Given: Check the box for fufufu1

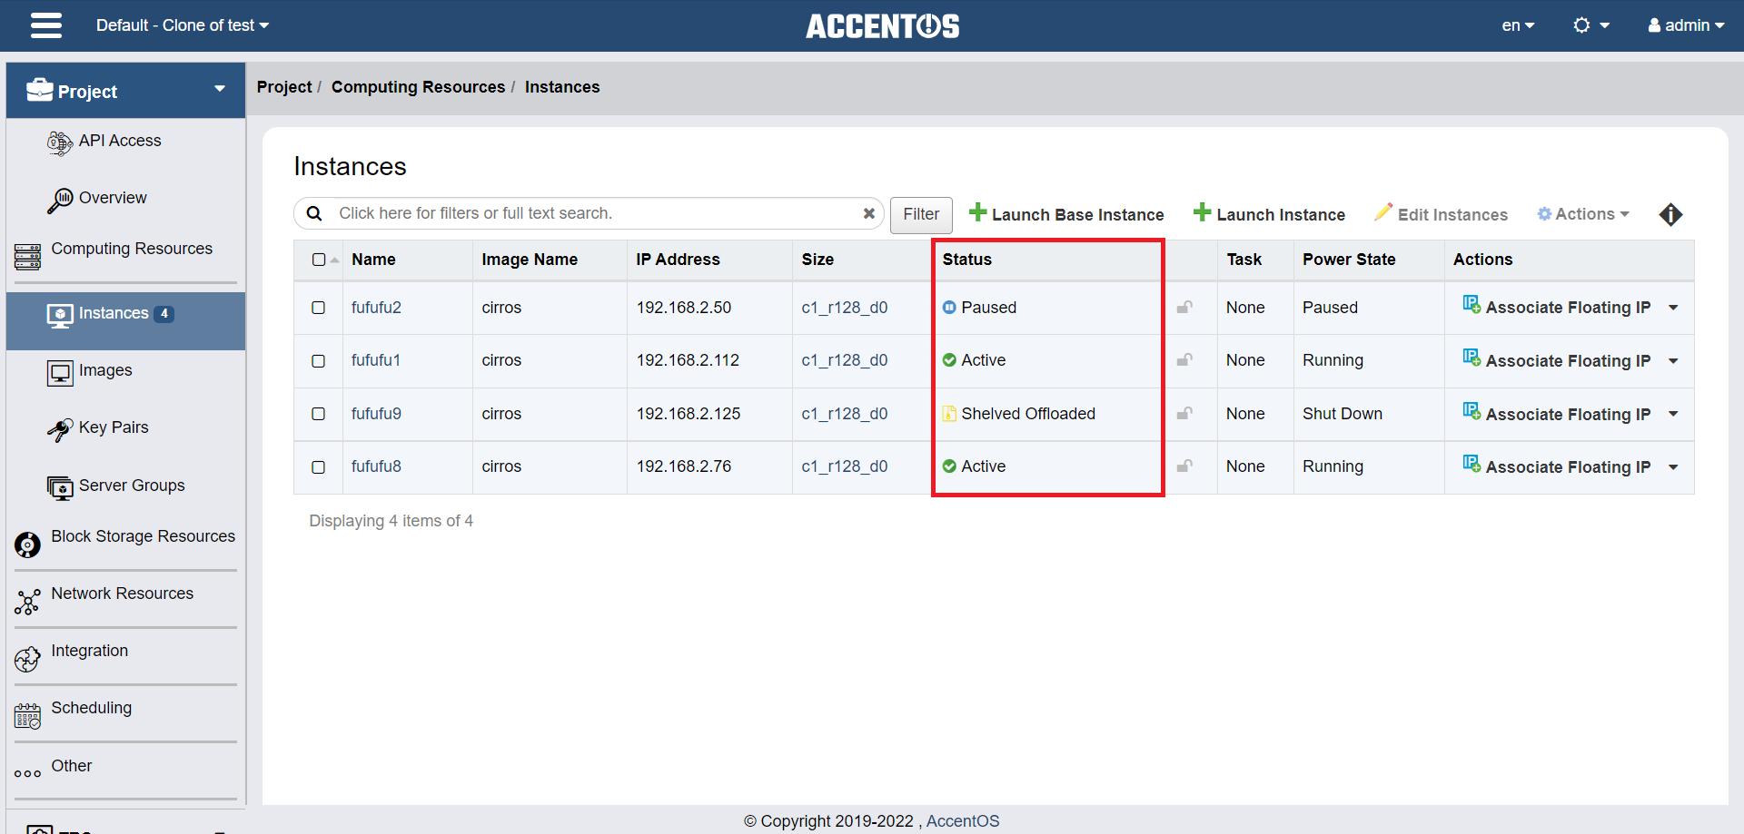Looking at the screenshot, I should point(319,361).
